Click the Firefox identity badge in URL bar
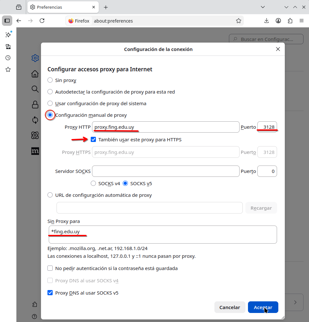Image resolution: width=309 pixels, height=322 pixels. tap(79, 21)
